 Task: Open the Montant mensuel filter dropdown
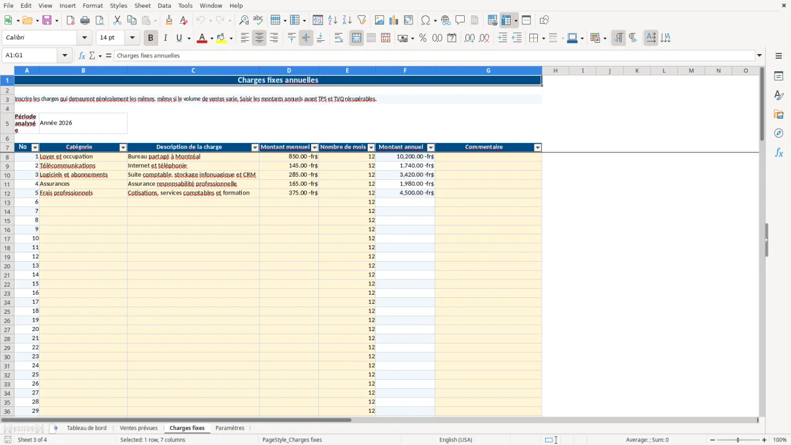pyautogui.click(x=314, y=148)
